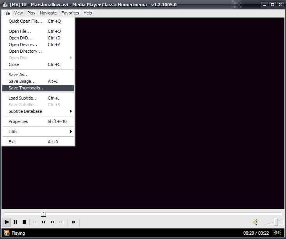Click Save Thumbnails… highlighted entry
Viewport: 286px width, 239px height.
point(38,88)
